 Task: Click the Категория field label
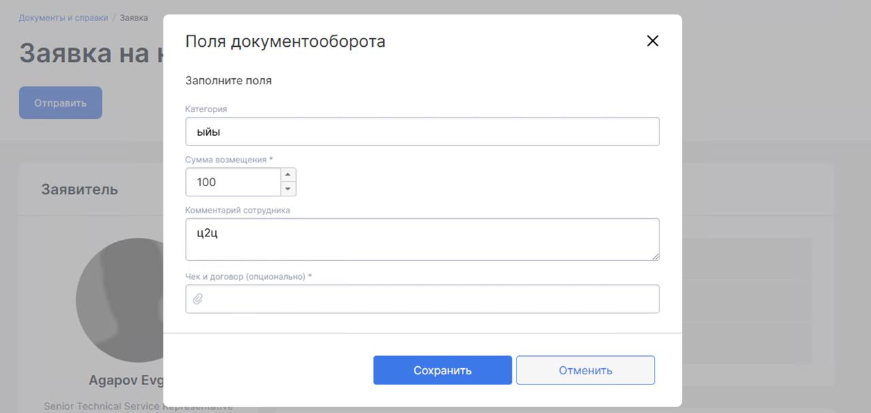pos(206,109)
